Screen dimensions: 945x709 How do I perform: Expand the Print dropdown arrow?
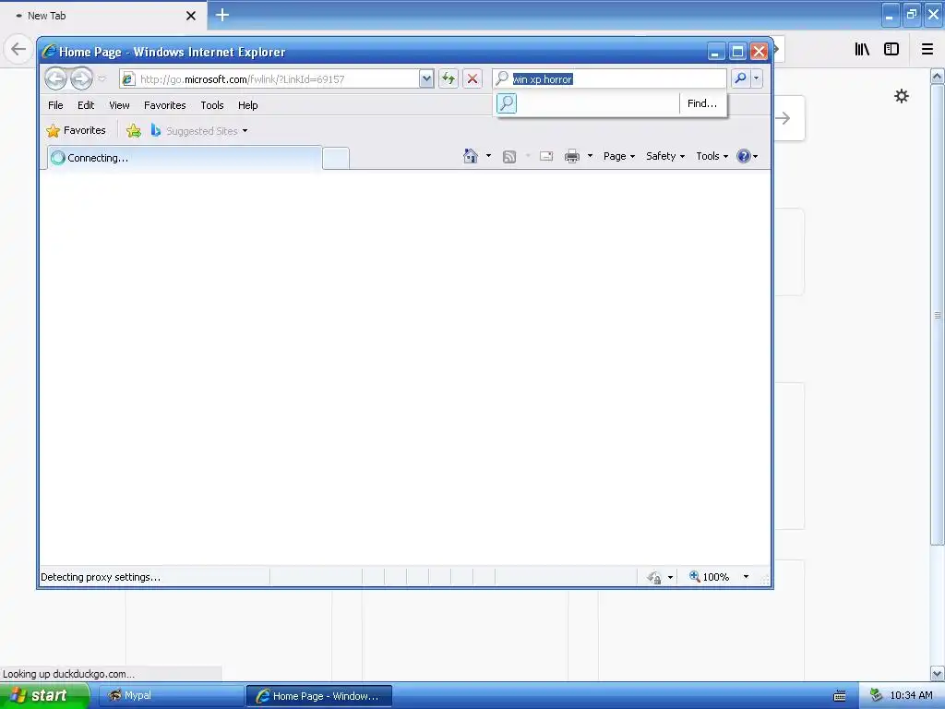click(x=590, y=156)
